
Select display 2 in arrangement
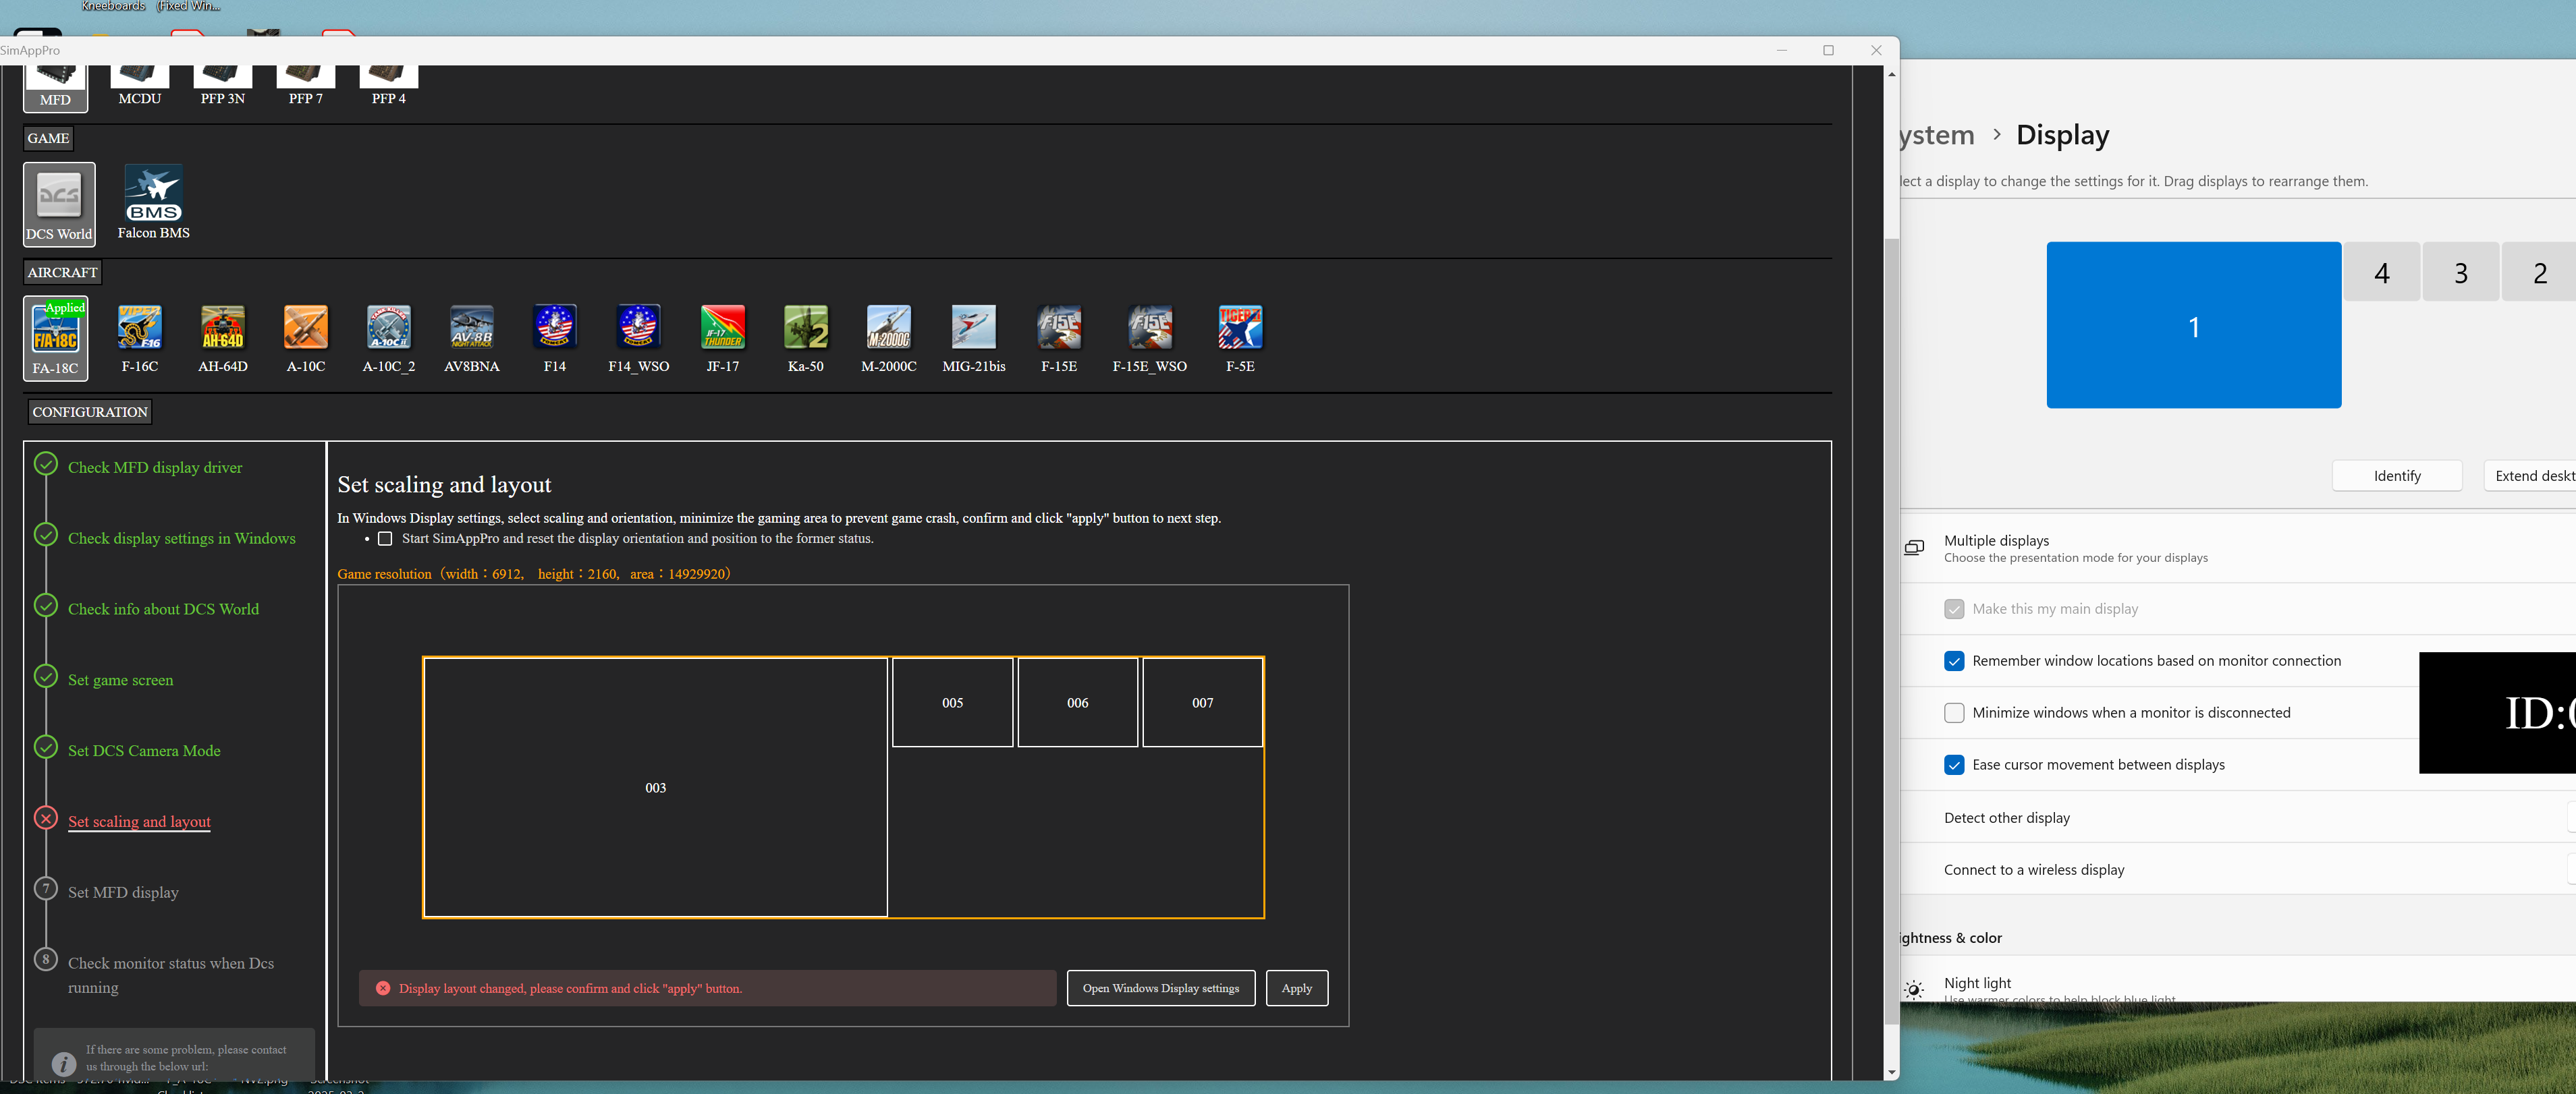coord(2539,272)
